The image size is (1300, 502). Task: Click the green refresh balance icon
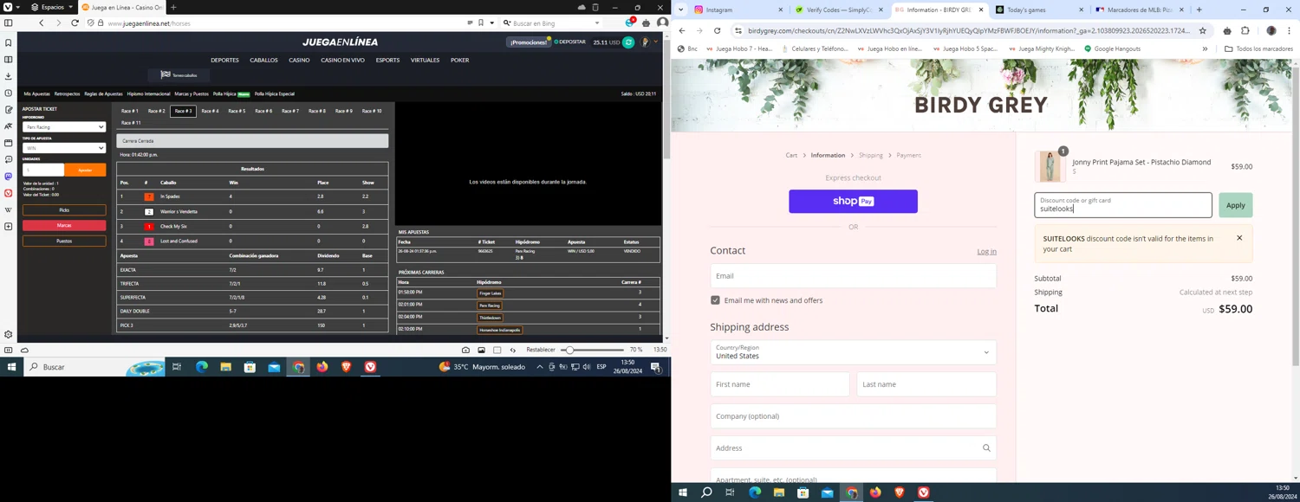628,42
